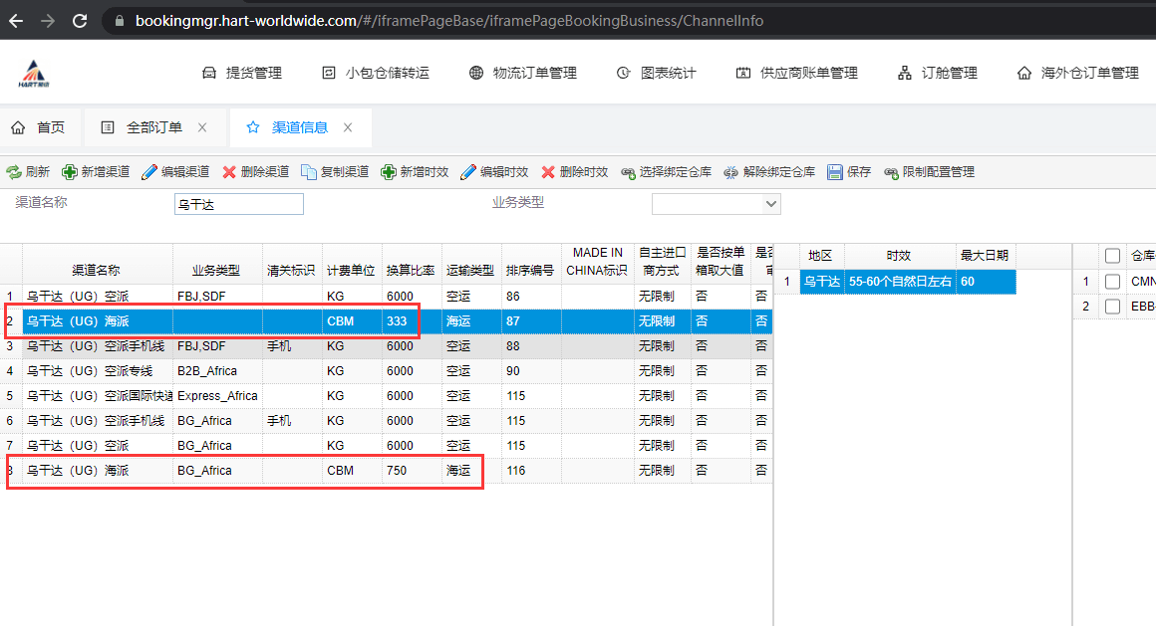Click the 渠道名称 search input field
The image size is (1156, 626).
pos(238,204)
